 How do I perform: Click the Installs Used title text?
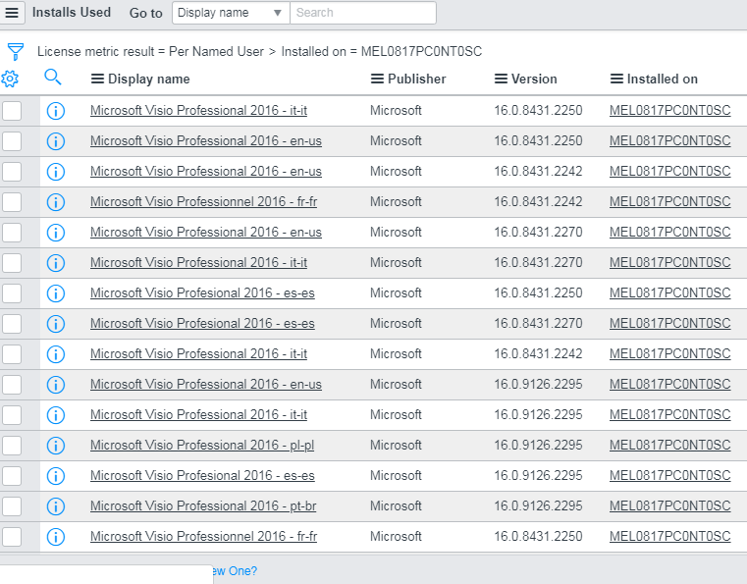72,13
